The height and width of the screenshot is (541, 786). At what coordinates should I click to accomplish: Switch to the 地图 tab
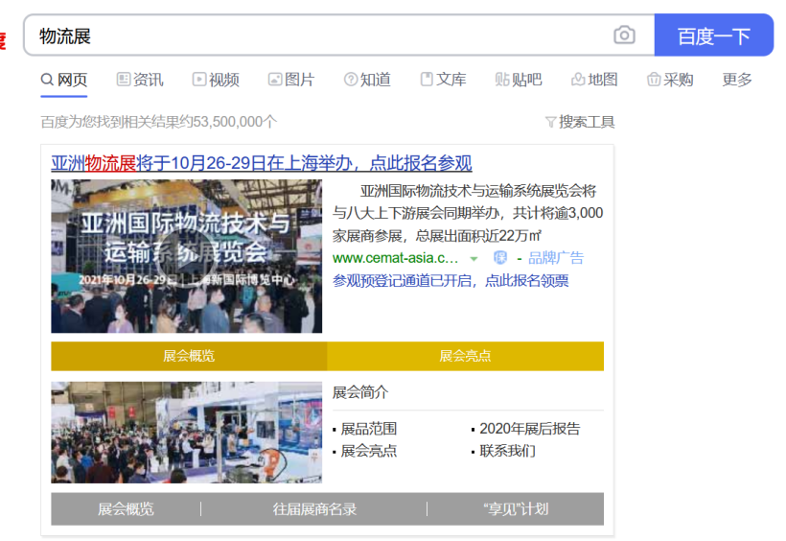pyautogui.click(x=594, y=80)
